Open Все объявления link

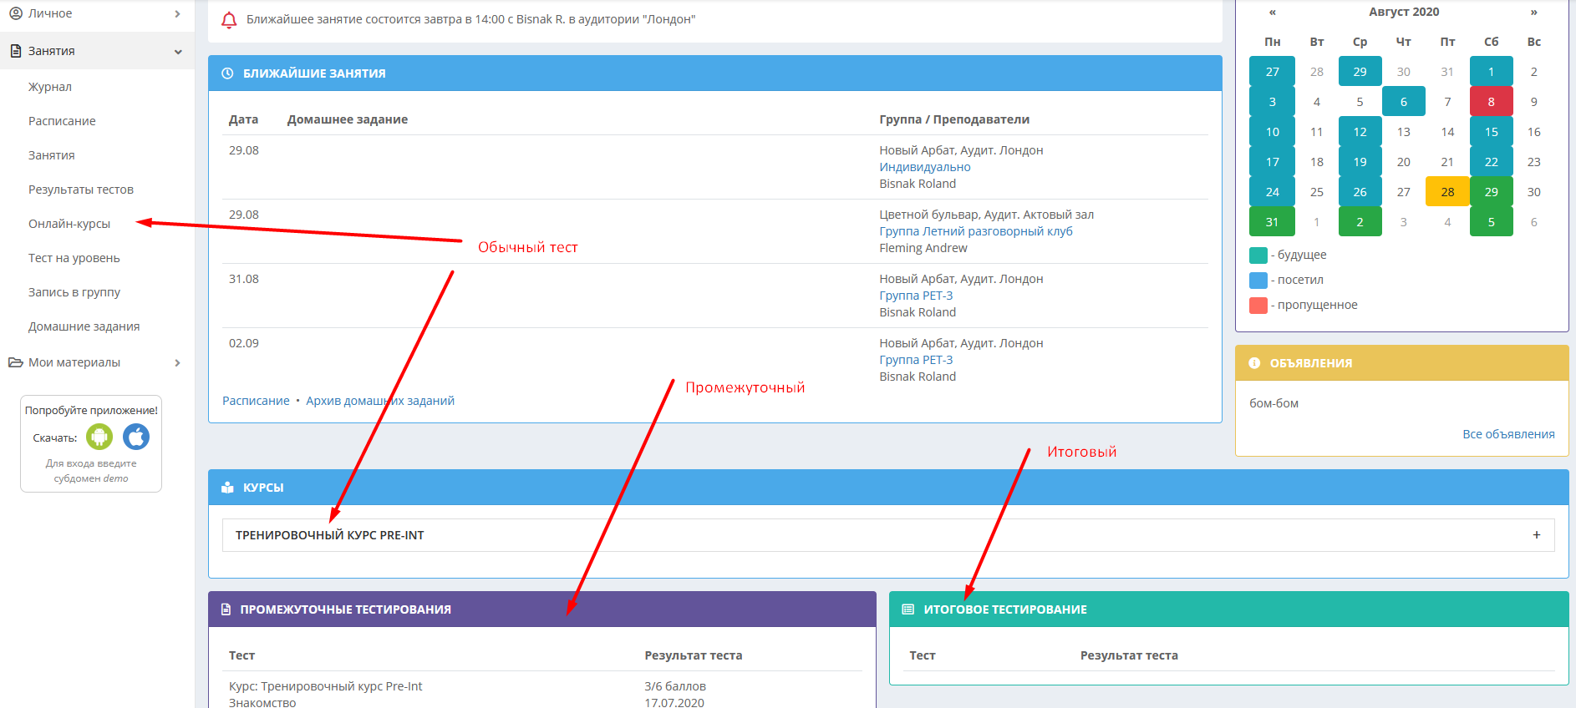[x=1508, y=434]
